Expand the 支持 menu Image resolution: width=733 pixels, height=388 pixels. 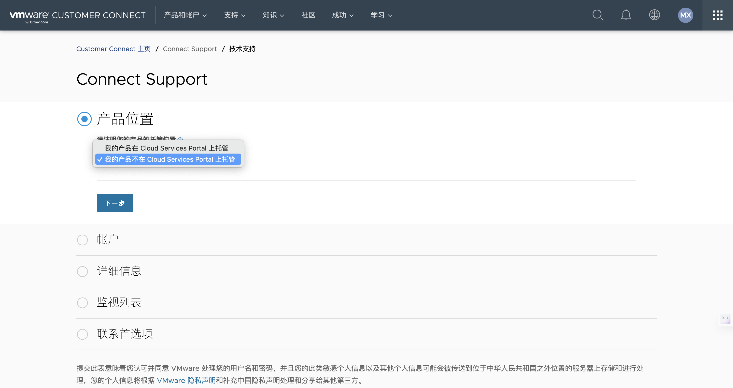pyautogui.click(x=235, y=15)
